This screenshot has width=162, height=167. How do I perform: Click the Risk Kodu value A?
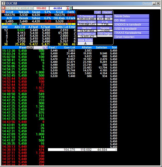point(85,44)
